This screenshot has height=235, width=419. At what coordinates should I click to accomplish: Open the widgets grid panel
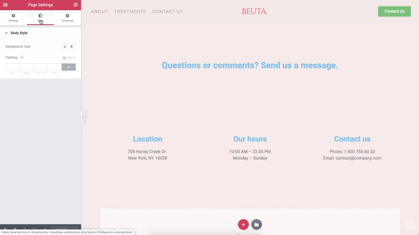pos(76,5)
